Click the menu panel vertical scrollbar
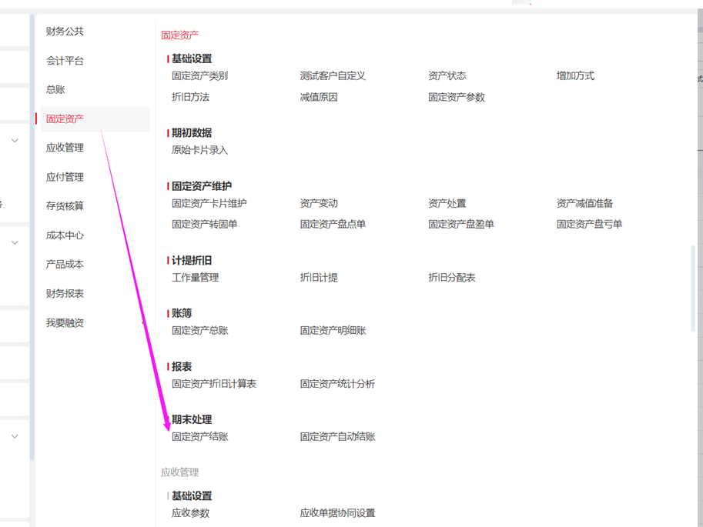 693,289
